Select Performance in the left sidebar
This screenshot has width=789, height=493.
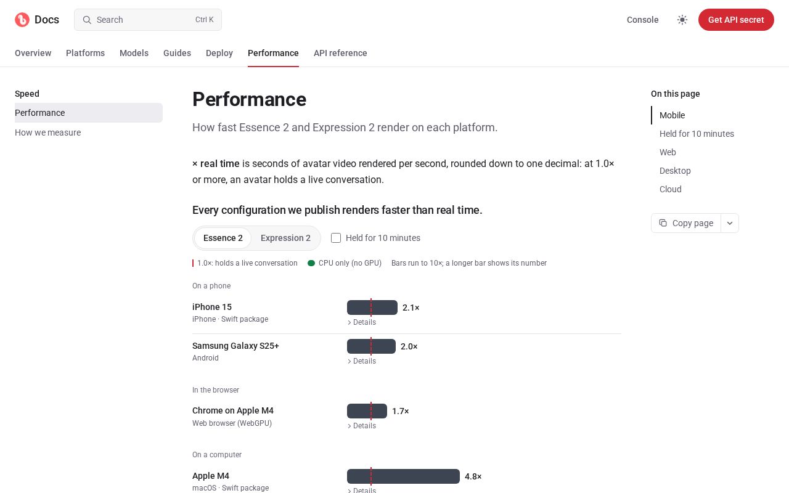[x=89, y=113]
